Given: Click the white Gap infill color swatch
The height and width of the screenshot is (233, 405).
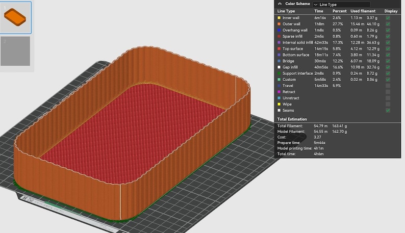Looking at the screenshot, I should pos(279,67).
